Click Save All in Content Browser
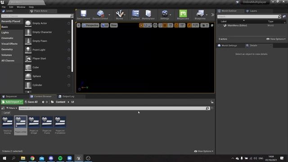Image resolution: width=288 pixels, height=162 pixels. pos(31,102)
